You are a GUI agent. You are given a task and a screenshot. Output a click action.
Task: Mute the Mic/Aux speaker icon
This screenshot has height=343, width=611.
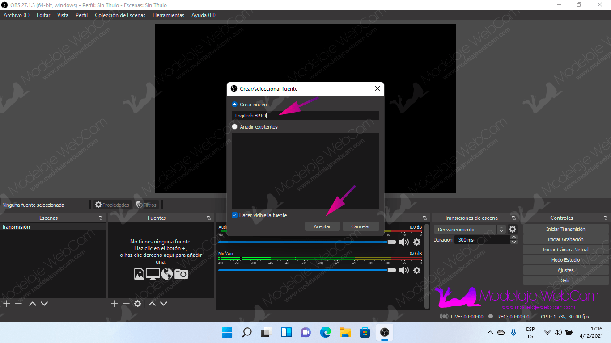404,270
